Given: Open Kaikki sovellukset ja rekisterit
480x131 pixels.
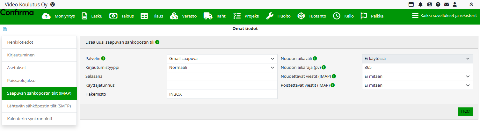Looking at the screenshot, I should click(444, 16).
